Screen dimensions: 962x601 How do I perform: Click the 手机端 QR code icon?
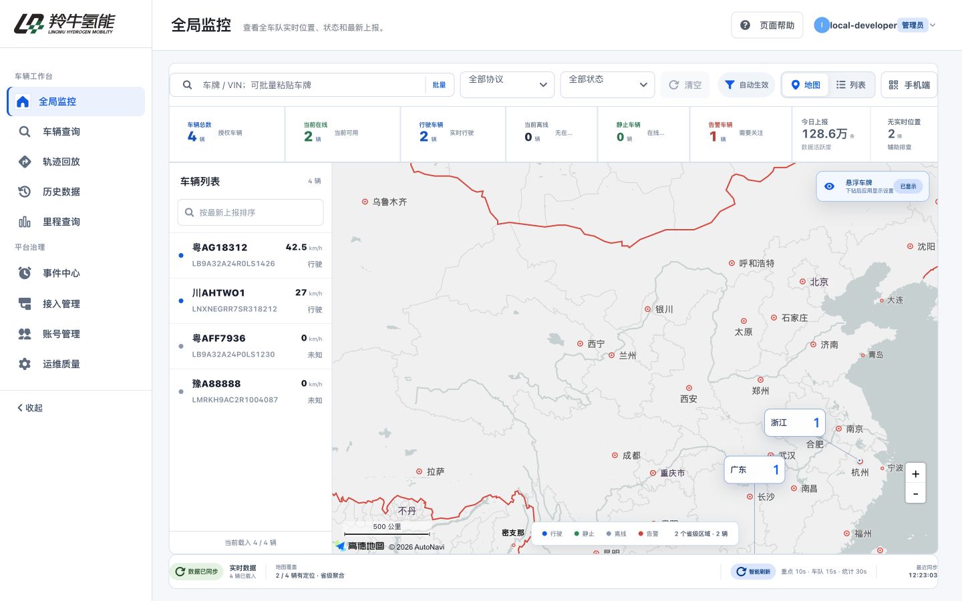coord(893,85)
